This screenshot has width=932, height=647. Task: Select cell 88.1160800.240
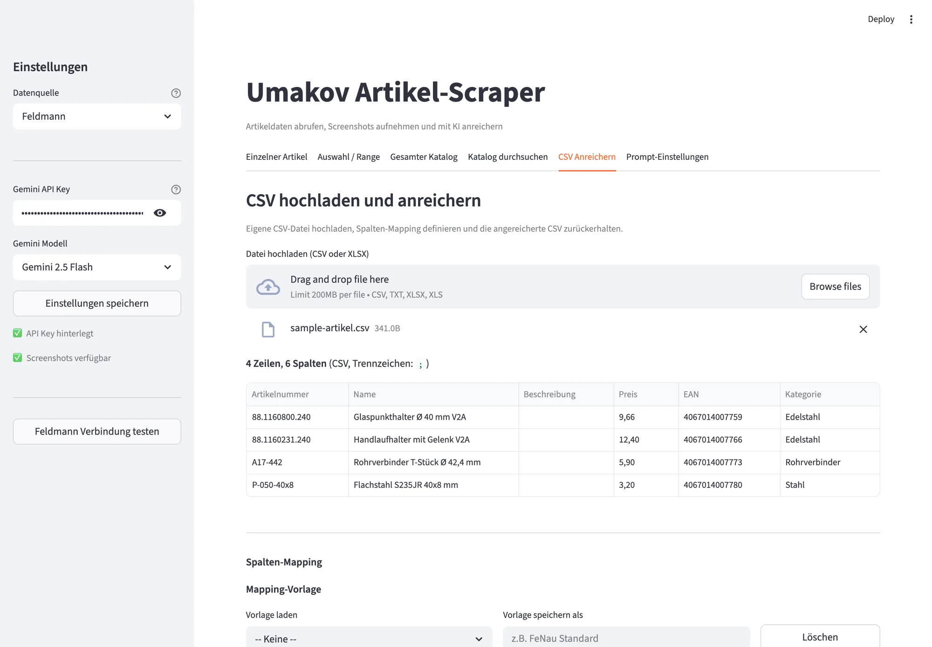tap(297, 417)
